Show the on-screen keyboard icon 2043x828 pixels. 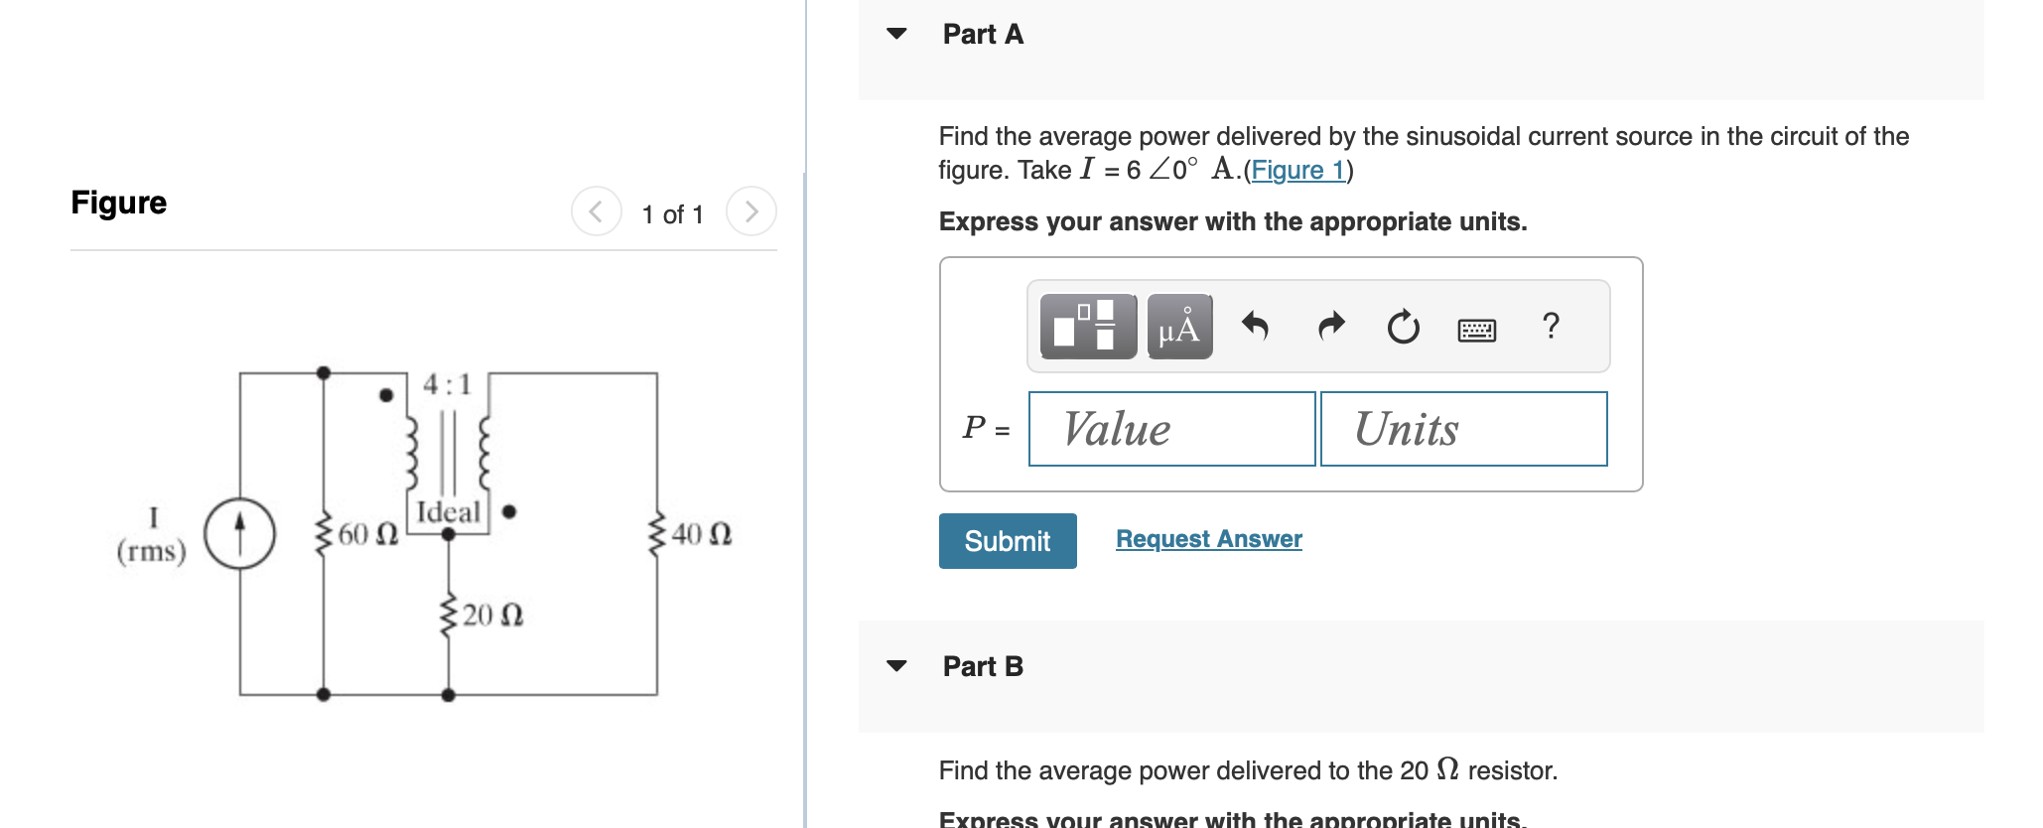(1476, 328)
